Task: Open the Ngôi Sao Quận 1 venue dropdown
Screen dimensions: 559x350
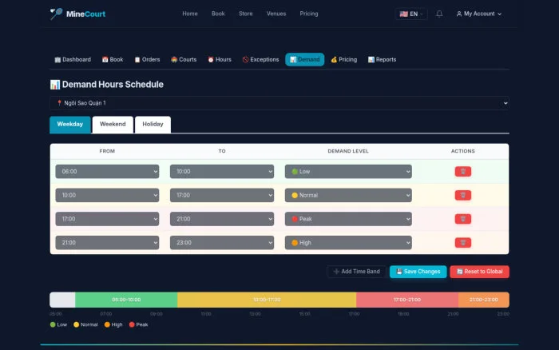Action: coord(279,103)
